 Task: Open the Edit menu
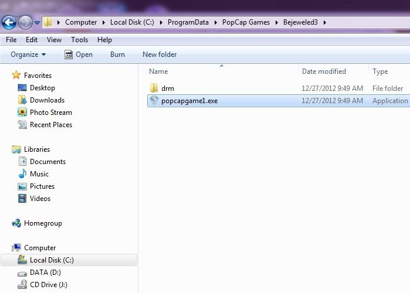point(32,40)
